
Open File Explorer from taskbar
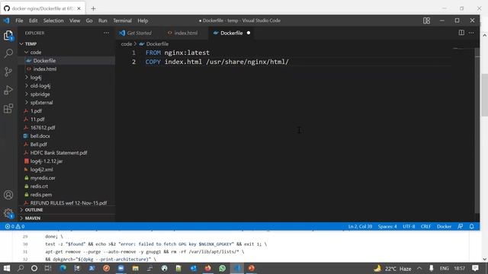(136, 268)
